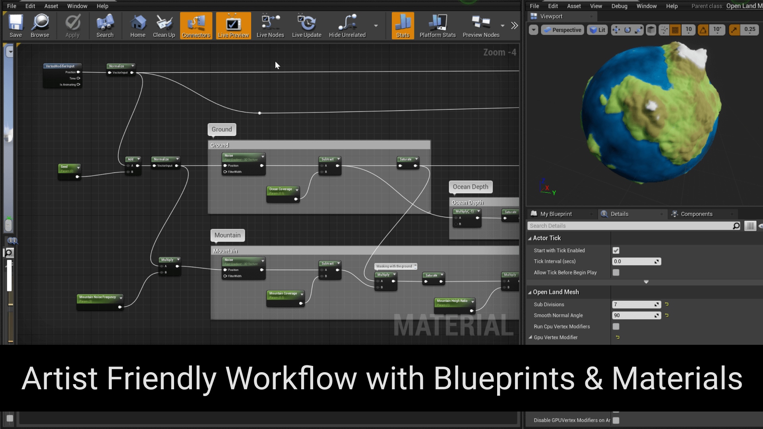Screen dimensions: 763x429
Task: Toggle the Live Preview icon
Action: (x=233, y=25)
